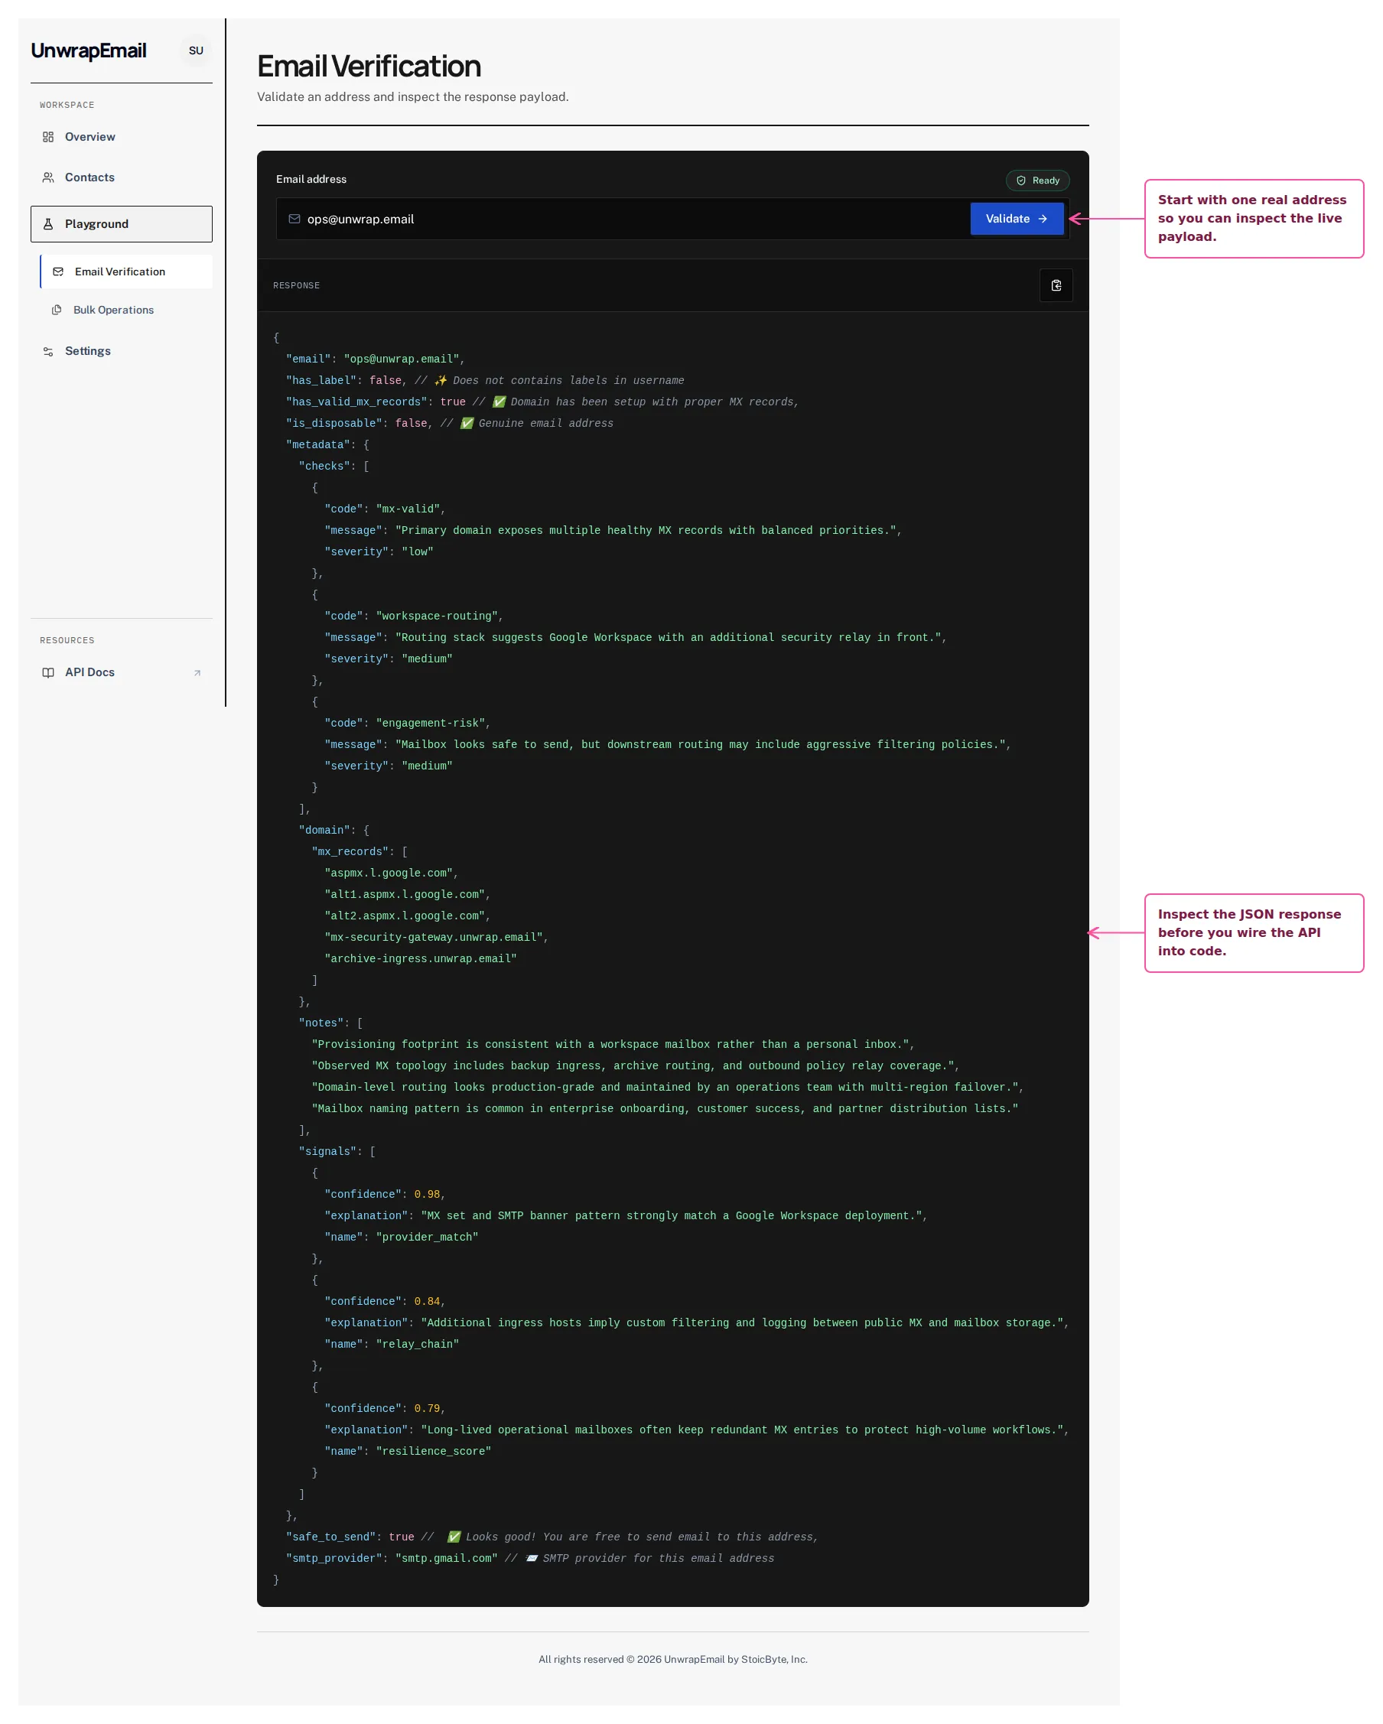Open Bulk Operations in the sidebar

tap(126, 311)
